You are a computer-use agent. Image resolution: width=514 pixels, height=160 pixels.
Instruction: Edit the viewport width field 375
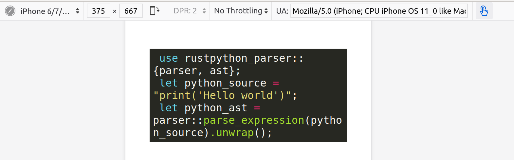coord(98,11)
